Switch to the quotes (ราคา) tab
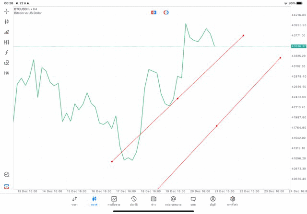 click(74, 201)
